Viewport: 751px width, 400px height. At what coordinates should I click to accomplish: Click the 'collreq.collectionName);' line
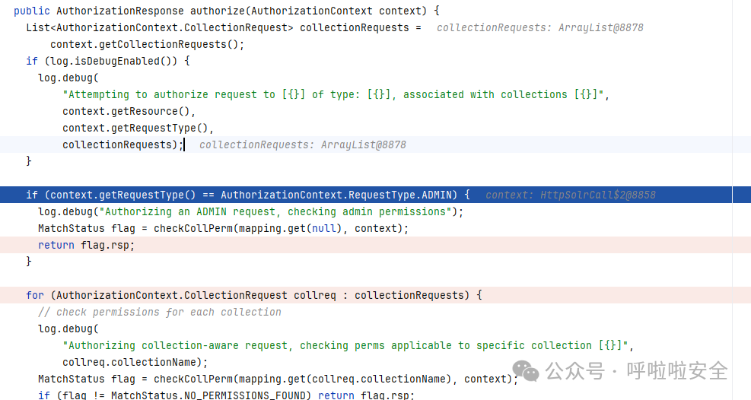(x=135, y=363)
